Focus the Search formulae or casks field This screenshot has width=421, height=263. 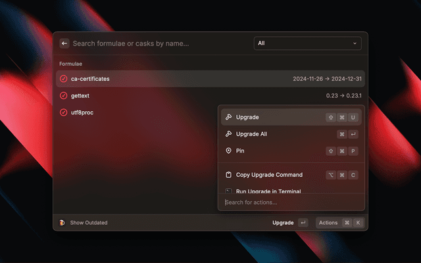click(158, 43)
